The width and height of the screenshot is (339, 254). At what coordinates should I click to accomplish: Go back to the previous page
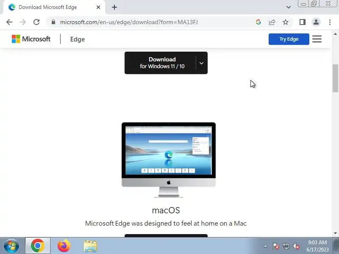pyautogui.click(x=9, y=22)
